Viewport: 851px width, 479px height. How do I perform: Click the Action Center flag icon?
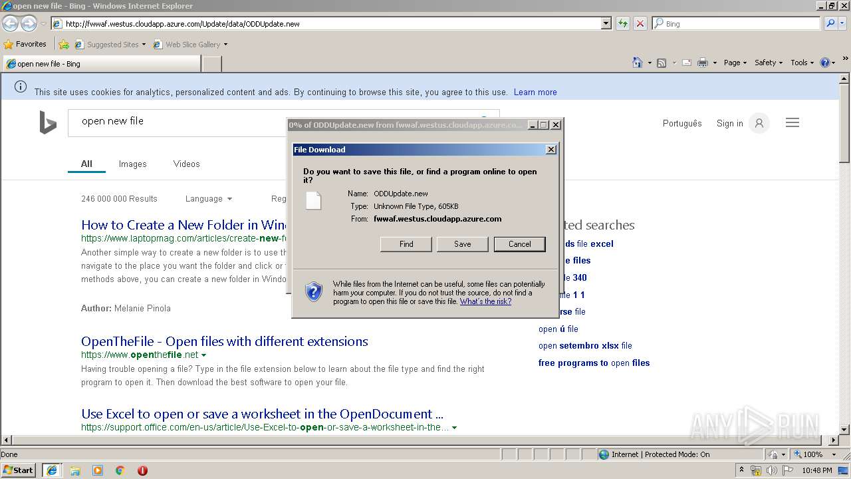pyautogui.click(x=788, y=471)
